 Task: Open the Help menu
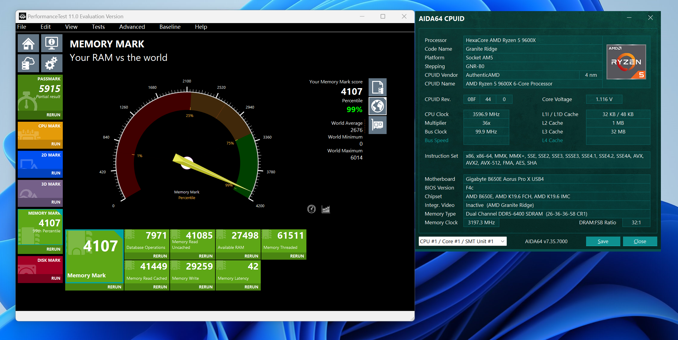(x=201, y=27)
